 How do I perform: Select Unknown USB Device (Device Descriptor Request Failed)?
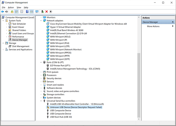click(76, 107)
